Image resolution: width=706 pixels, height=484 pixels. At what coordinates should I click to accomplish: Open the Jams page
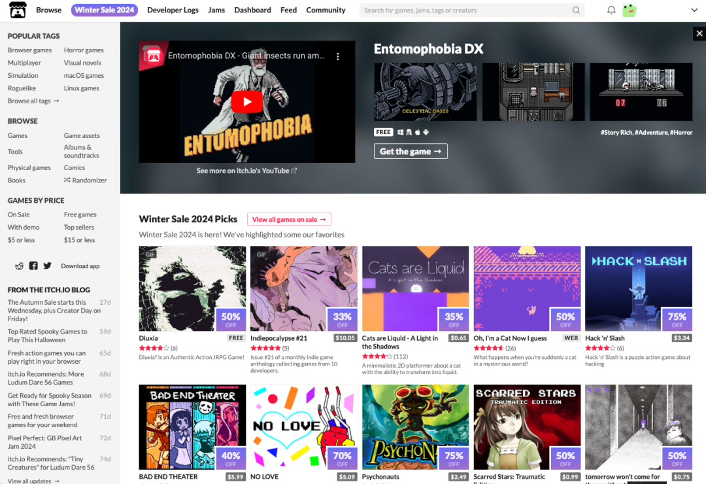216,10
